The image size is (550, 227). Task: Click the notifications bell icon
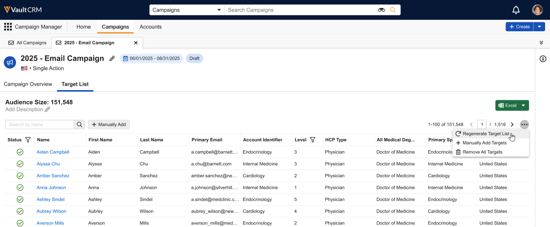516,10
